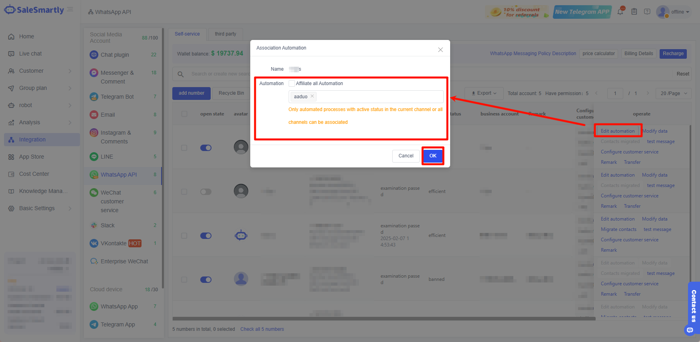Open the 20 /Page size dropdown
Viewport: 700px width, 342px height.
[674, 93]
